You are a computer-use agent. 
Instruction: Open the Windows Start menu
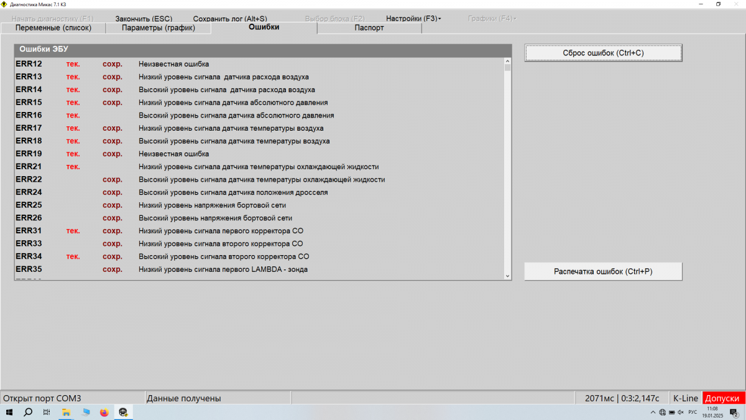[x=9, y=412]
